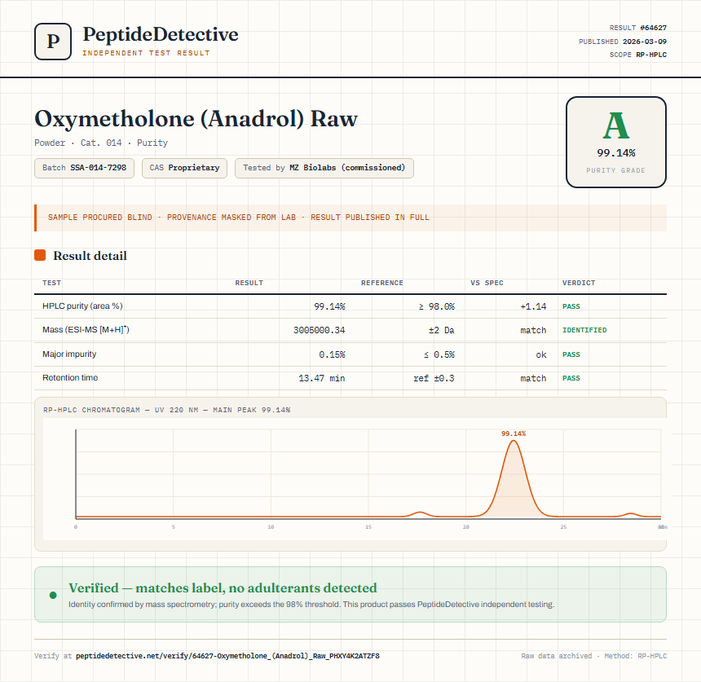Select the Major impurity row label
The width and height of the screenshot is (701, 682).
[x=69, y=354]
